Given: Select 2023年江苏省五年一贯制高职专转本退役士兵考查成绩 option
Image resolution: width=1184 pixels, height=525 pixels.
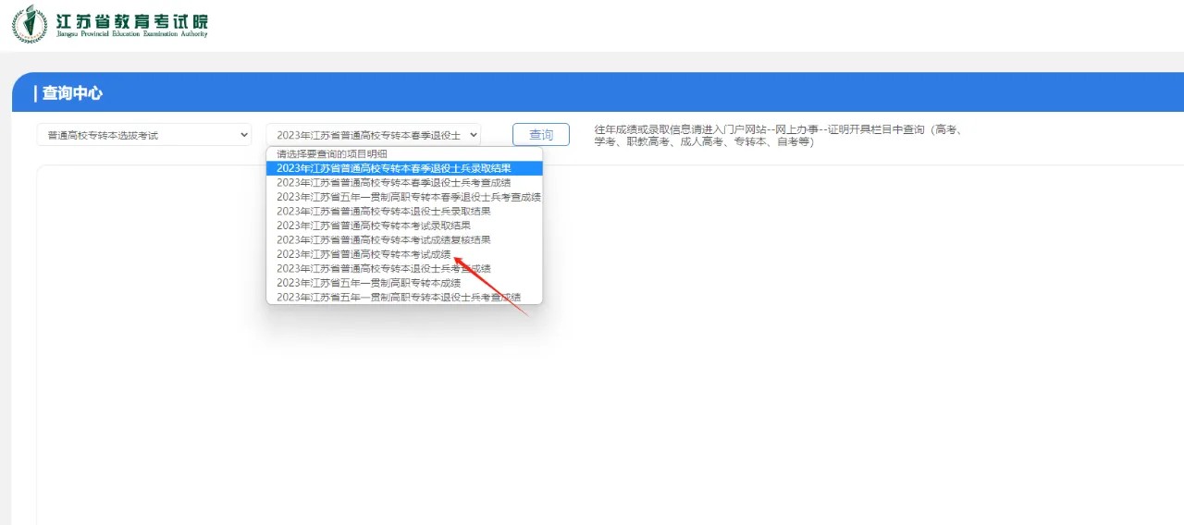Looking at the screenshot, I should point(404,297).
